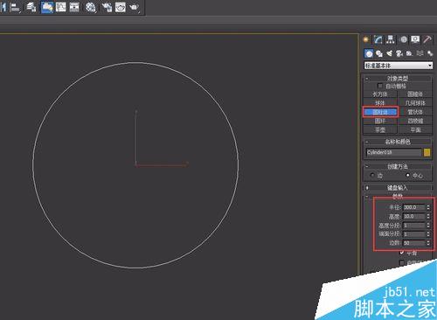
Task: Collapse the 名称和颜色 rollout
Action: click(x=398, y=142)
